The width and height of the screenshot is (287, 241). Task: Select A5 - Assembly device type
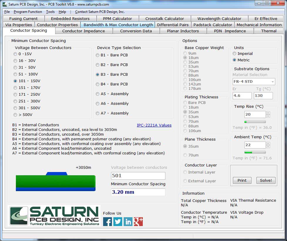point(98,94)
